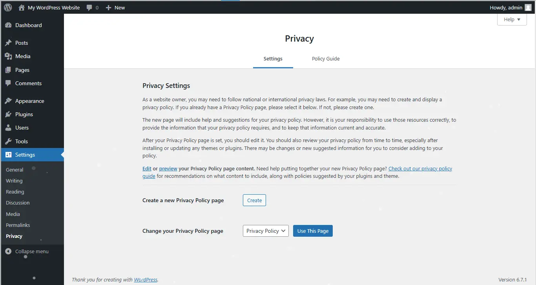The width and height of the screenshot is (536, 285).
Task: Click the WordPress link in the footer
Action: point(146,280)
